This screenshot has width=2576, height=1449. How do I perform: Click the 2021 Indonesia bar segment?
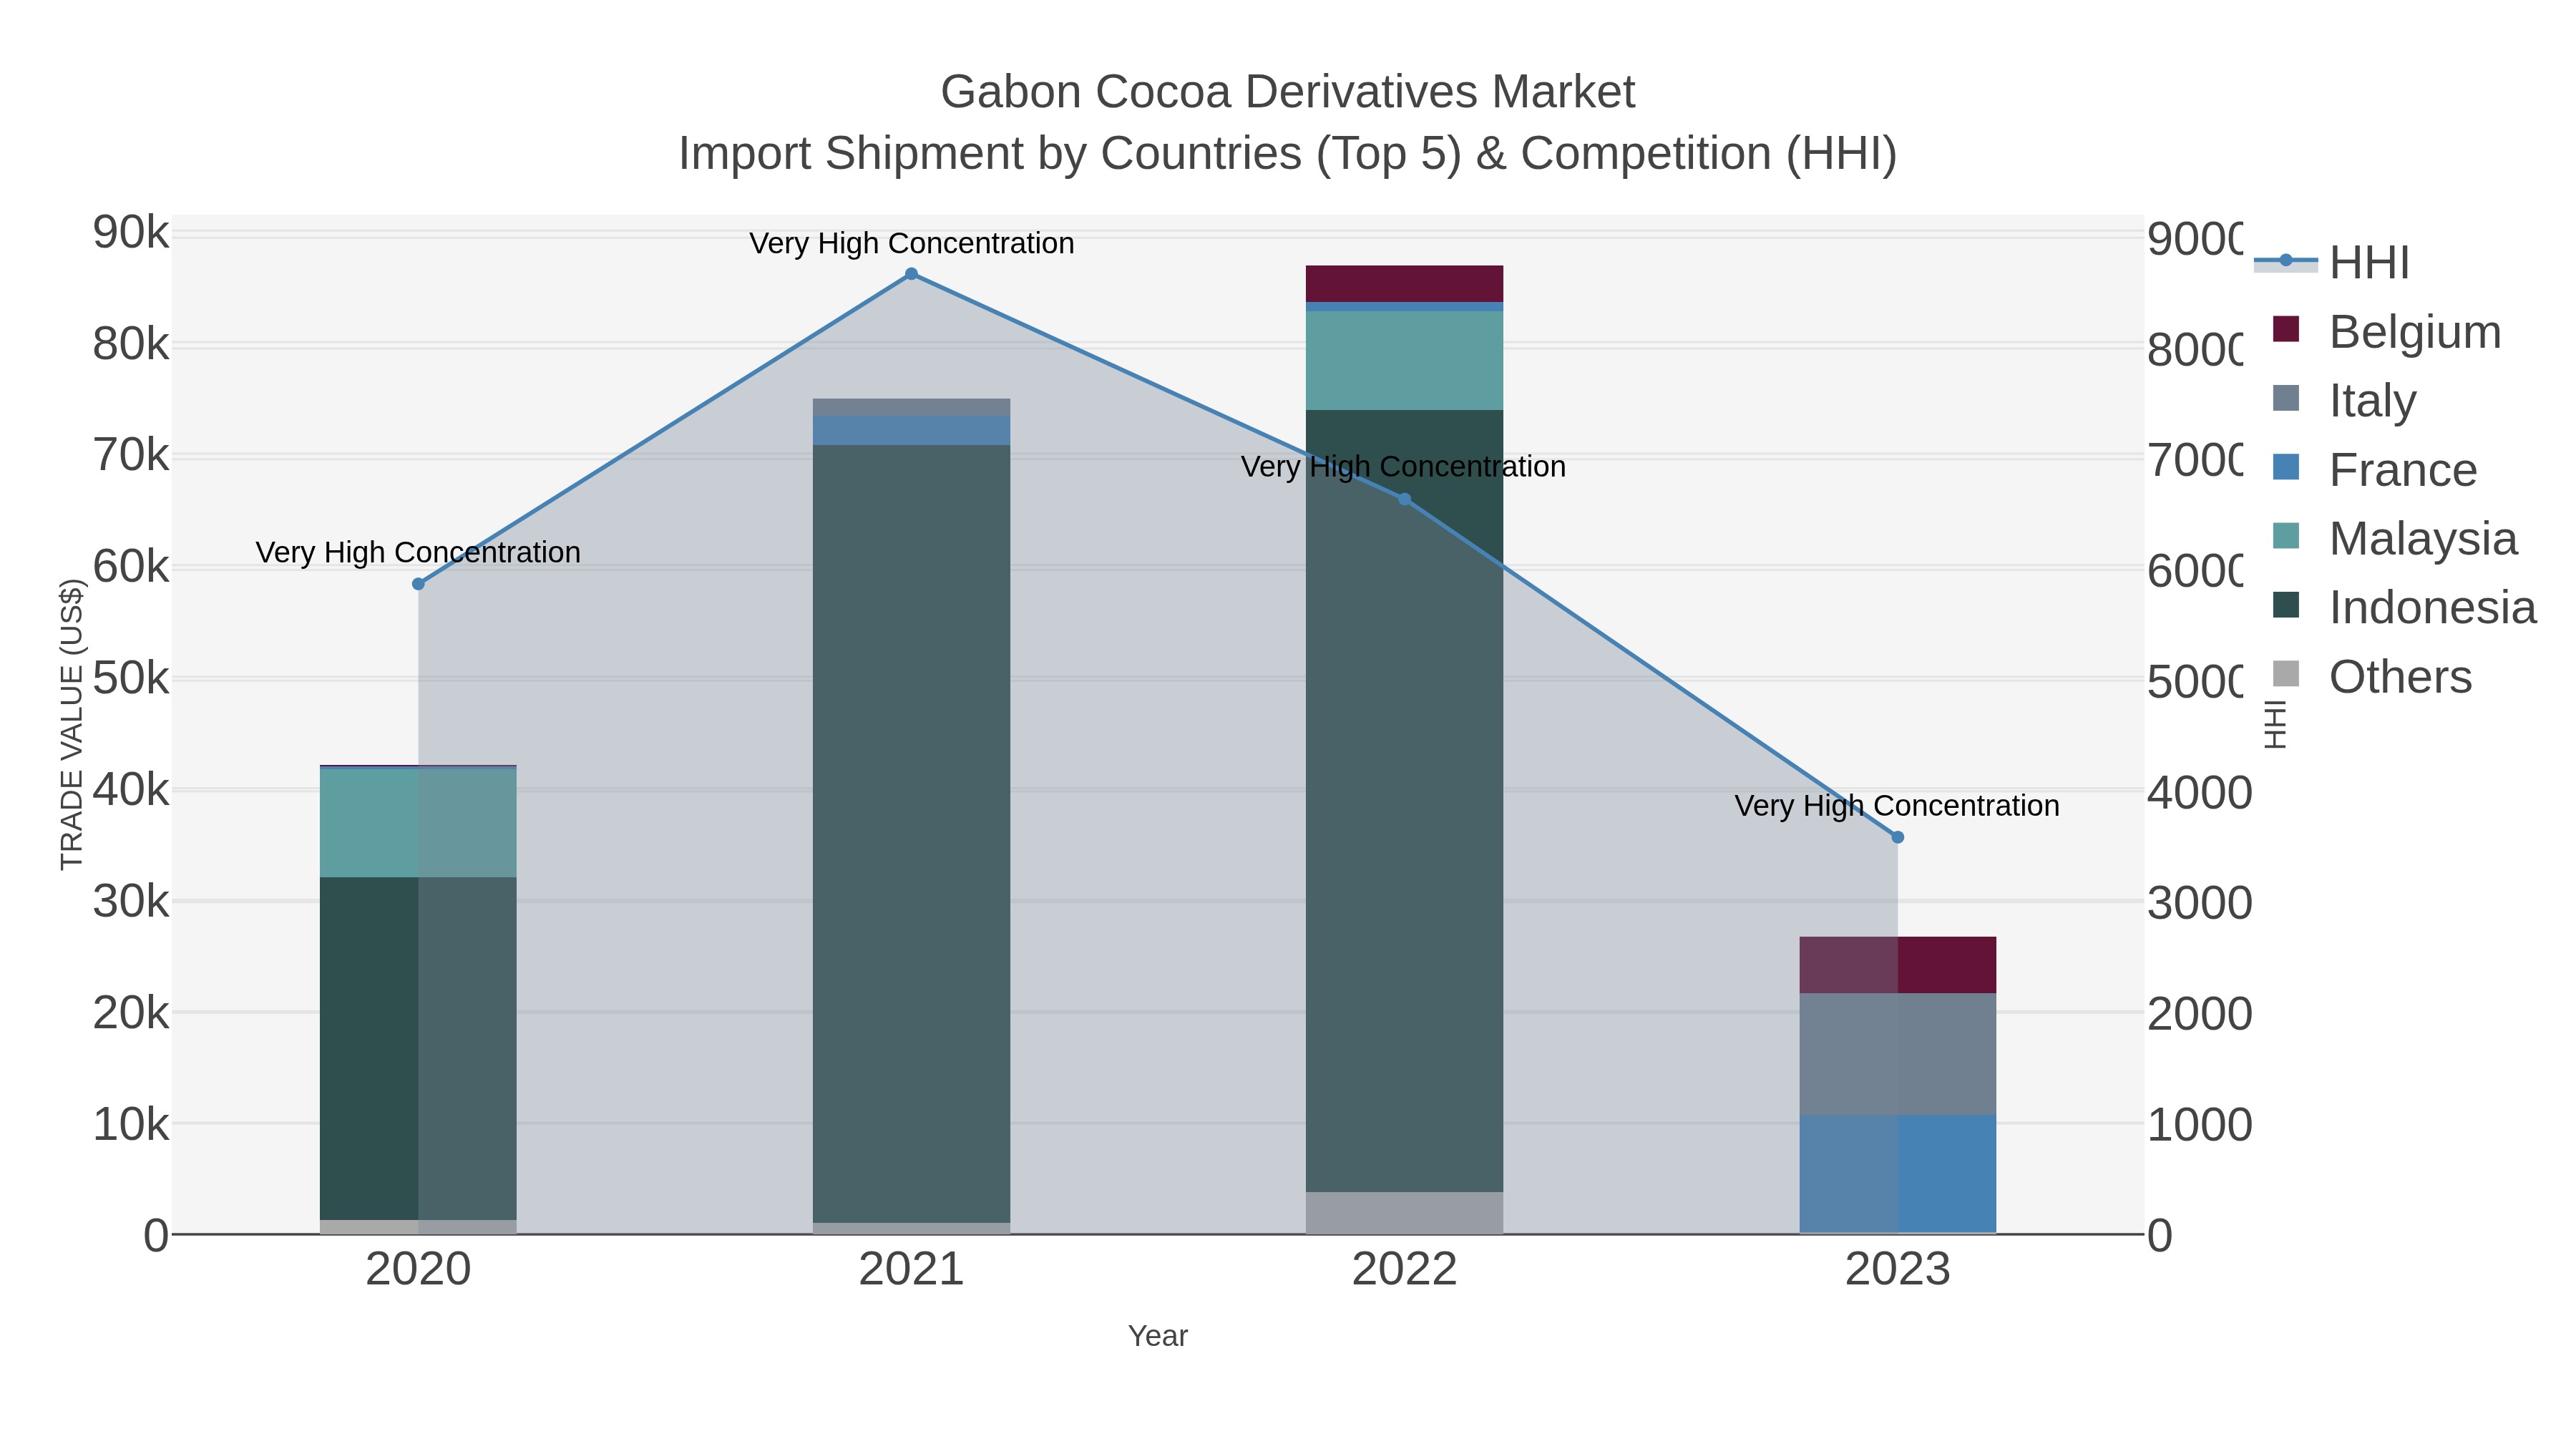click(911, 834)
